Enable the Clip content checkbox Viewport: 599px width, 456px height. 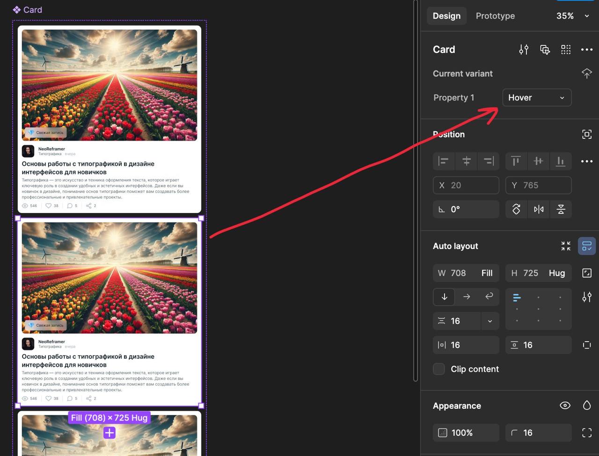(x=439, y=369)
